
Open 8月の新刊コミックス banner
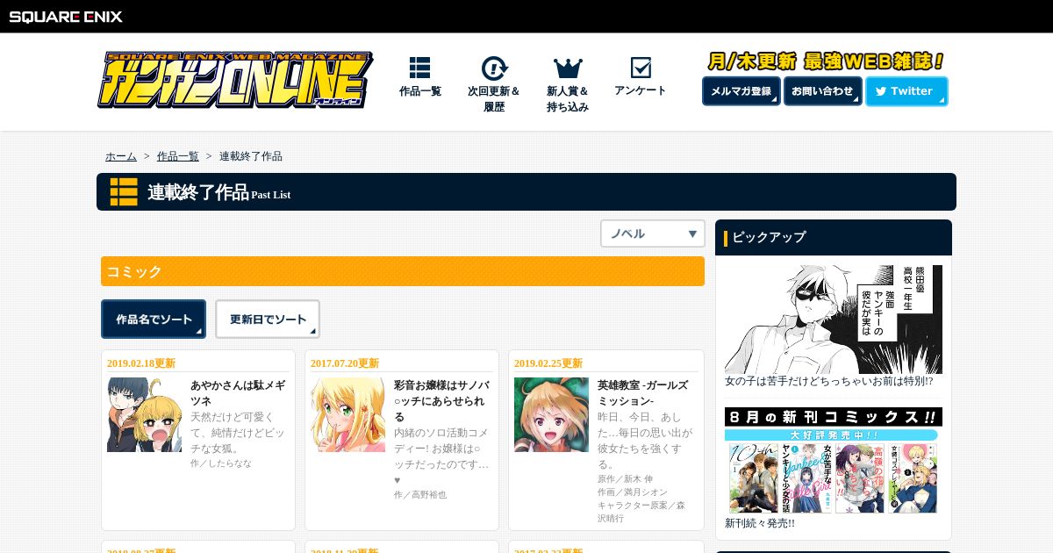[x=834, y=460]
